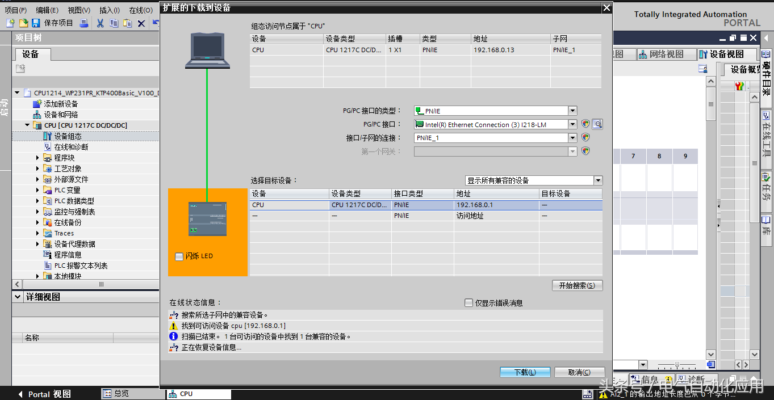The image size is (774, 400).
Task: Click the 设备组态 wrench tree icon
Action: point(48,136)
